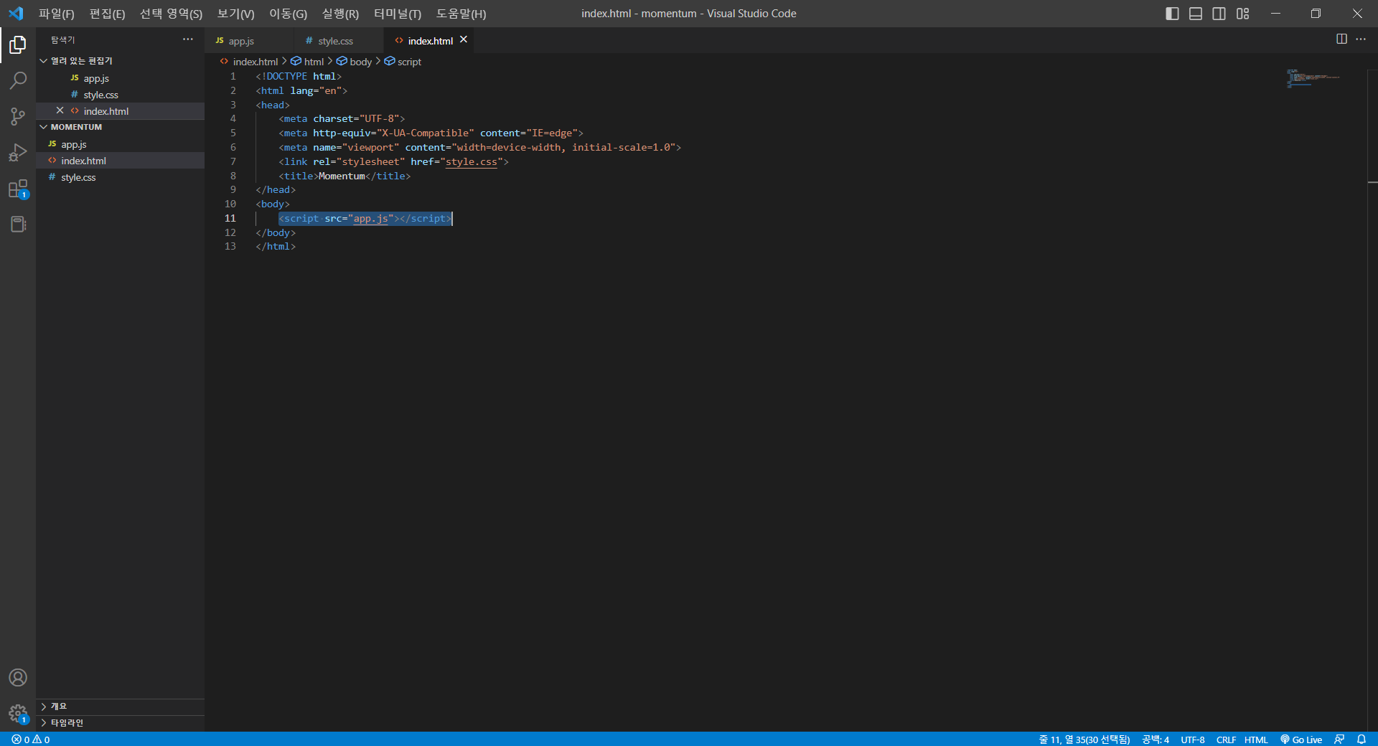This screenshot has height=746, width=1378.
Task: Click errors and warnings status indicator
Action: [31, 740]
